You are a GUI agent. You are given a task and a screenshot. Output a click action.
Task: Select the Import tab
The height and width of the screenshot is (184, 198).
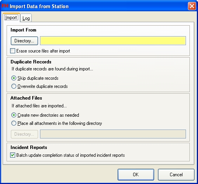coord(11,18)
